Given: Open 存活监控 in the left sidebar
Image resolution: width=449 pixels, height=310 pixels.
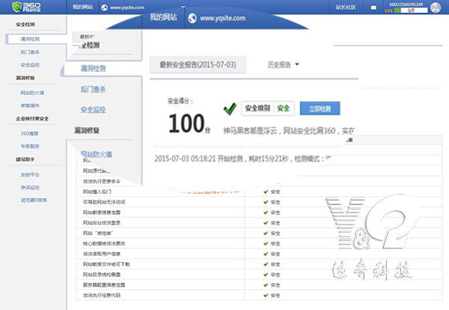Looking at the screenshot, I should [x=30, y=188].
